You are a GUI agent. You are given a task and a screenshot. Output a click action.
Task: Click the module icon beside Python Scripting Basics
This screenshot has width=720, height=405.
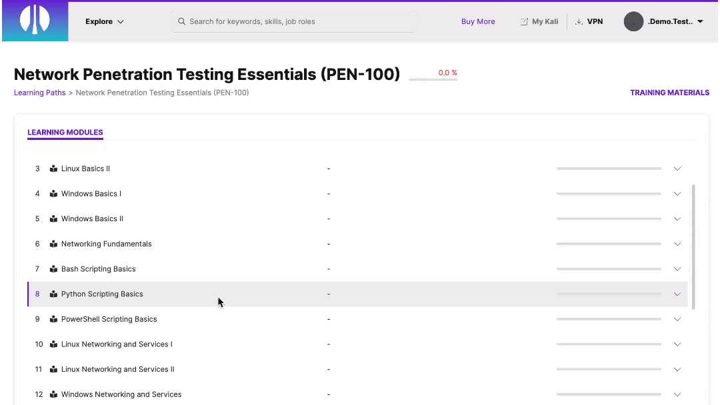[53, 294]
